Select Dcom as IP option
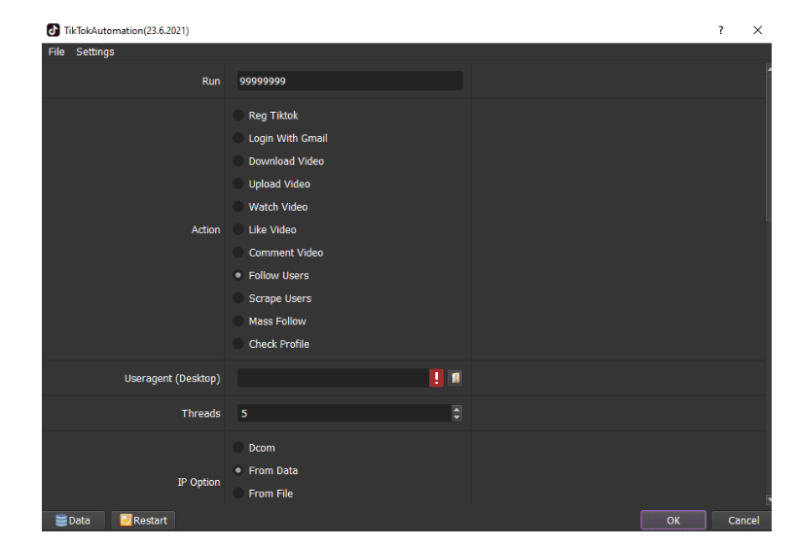The image size is (796, 546). click(x=254, y=448)
